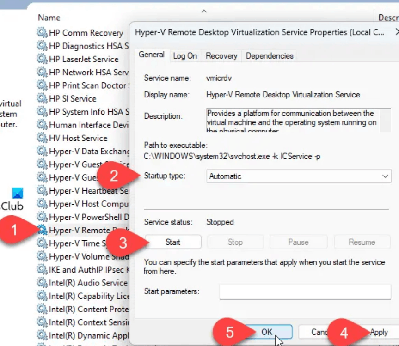This screenshot has height=346, width=399.
Task: Select the gear icon for HP Network HSA
Action: coord(42,72)
